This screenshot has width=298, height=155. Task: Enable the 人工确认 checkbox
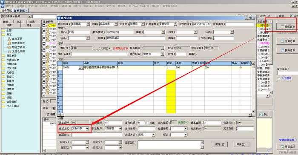pos(279,78)
